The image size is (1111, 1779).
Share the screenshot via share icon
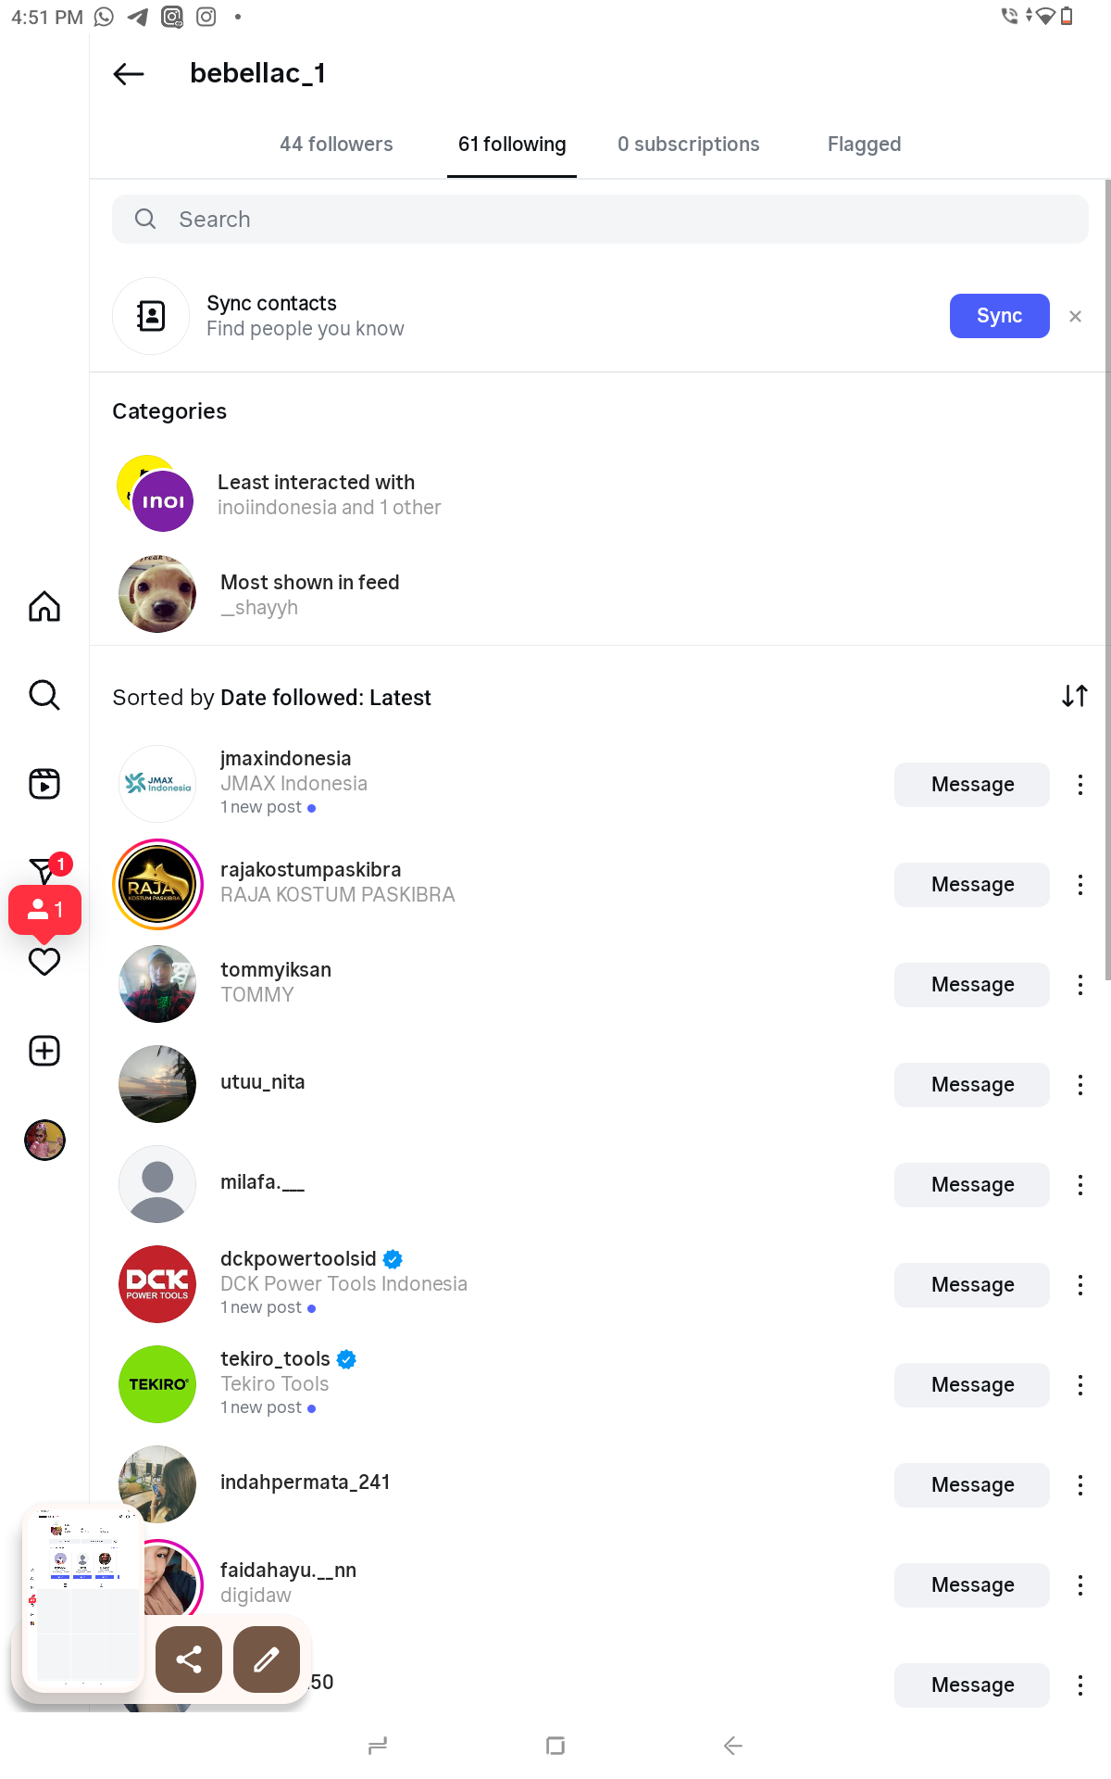click(x=189, y=1659)
